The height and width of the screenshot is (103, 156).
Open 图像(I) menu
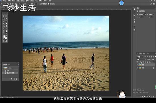tap(13, 1)
